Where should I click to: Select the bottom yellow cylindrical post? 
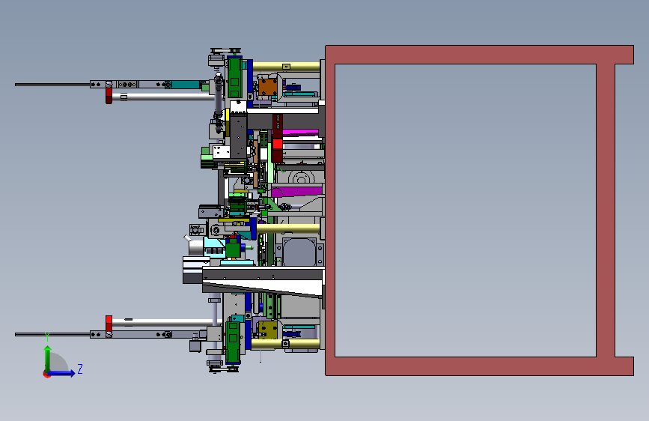pos(286,344)
